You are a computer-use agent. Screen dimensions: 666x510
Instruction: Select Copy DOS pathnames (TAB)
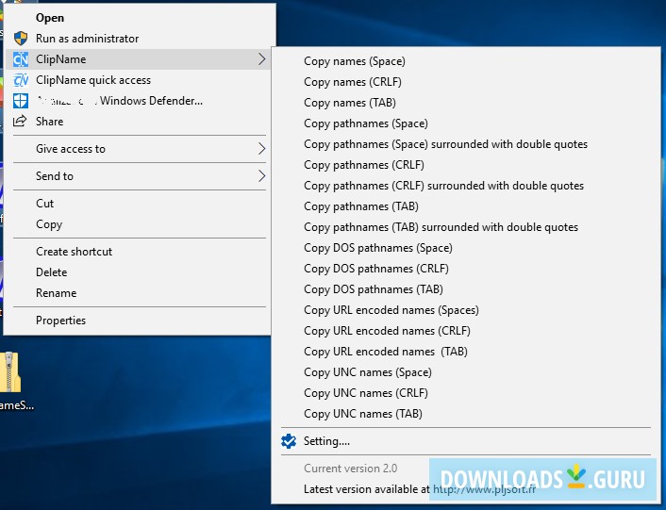[x=466, y=289]
